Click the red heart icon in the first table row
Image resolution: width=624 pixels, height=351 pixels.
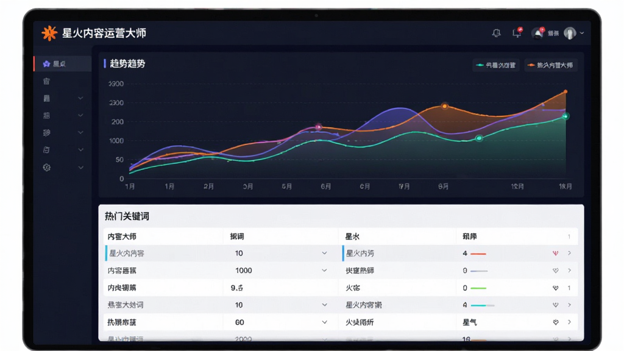(556, 253)
